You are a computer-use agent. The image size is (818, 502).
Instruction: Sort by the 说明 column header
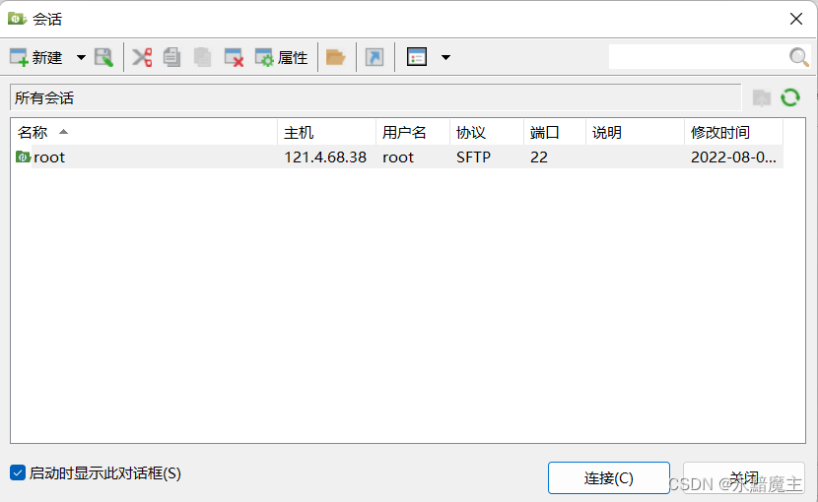click(635, 133)
